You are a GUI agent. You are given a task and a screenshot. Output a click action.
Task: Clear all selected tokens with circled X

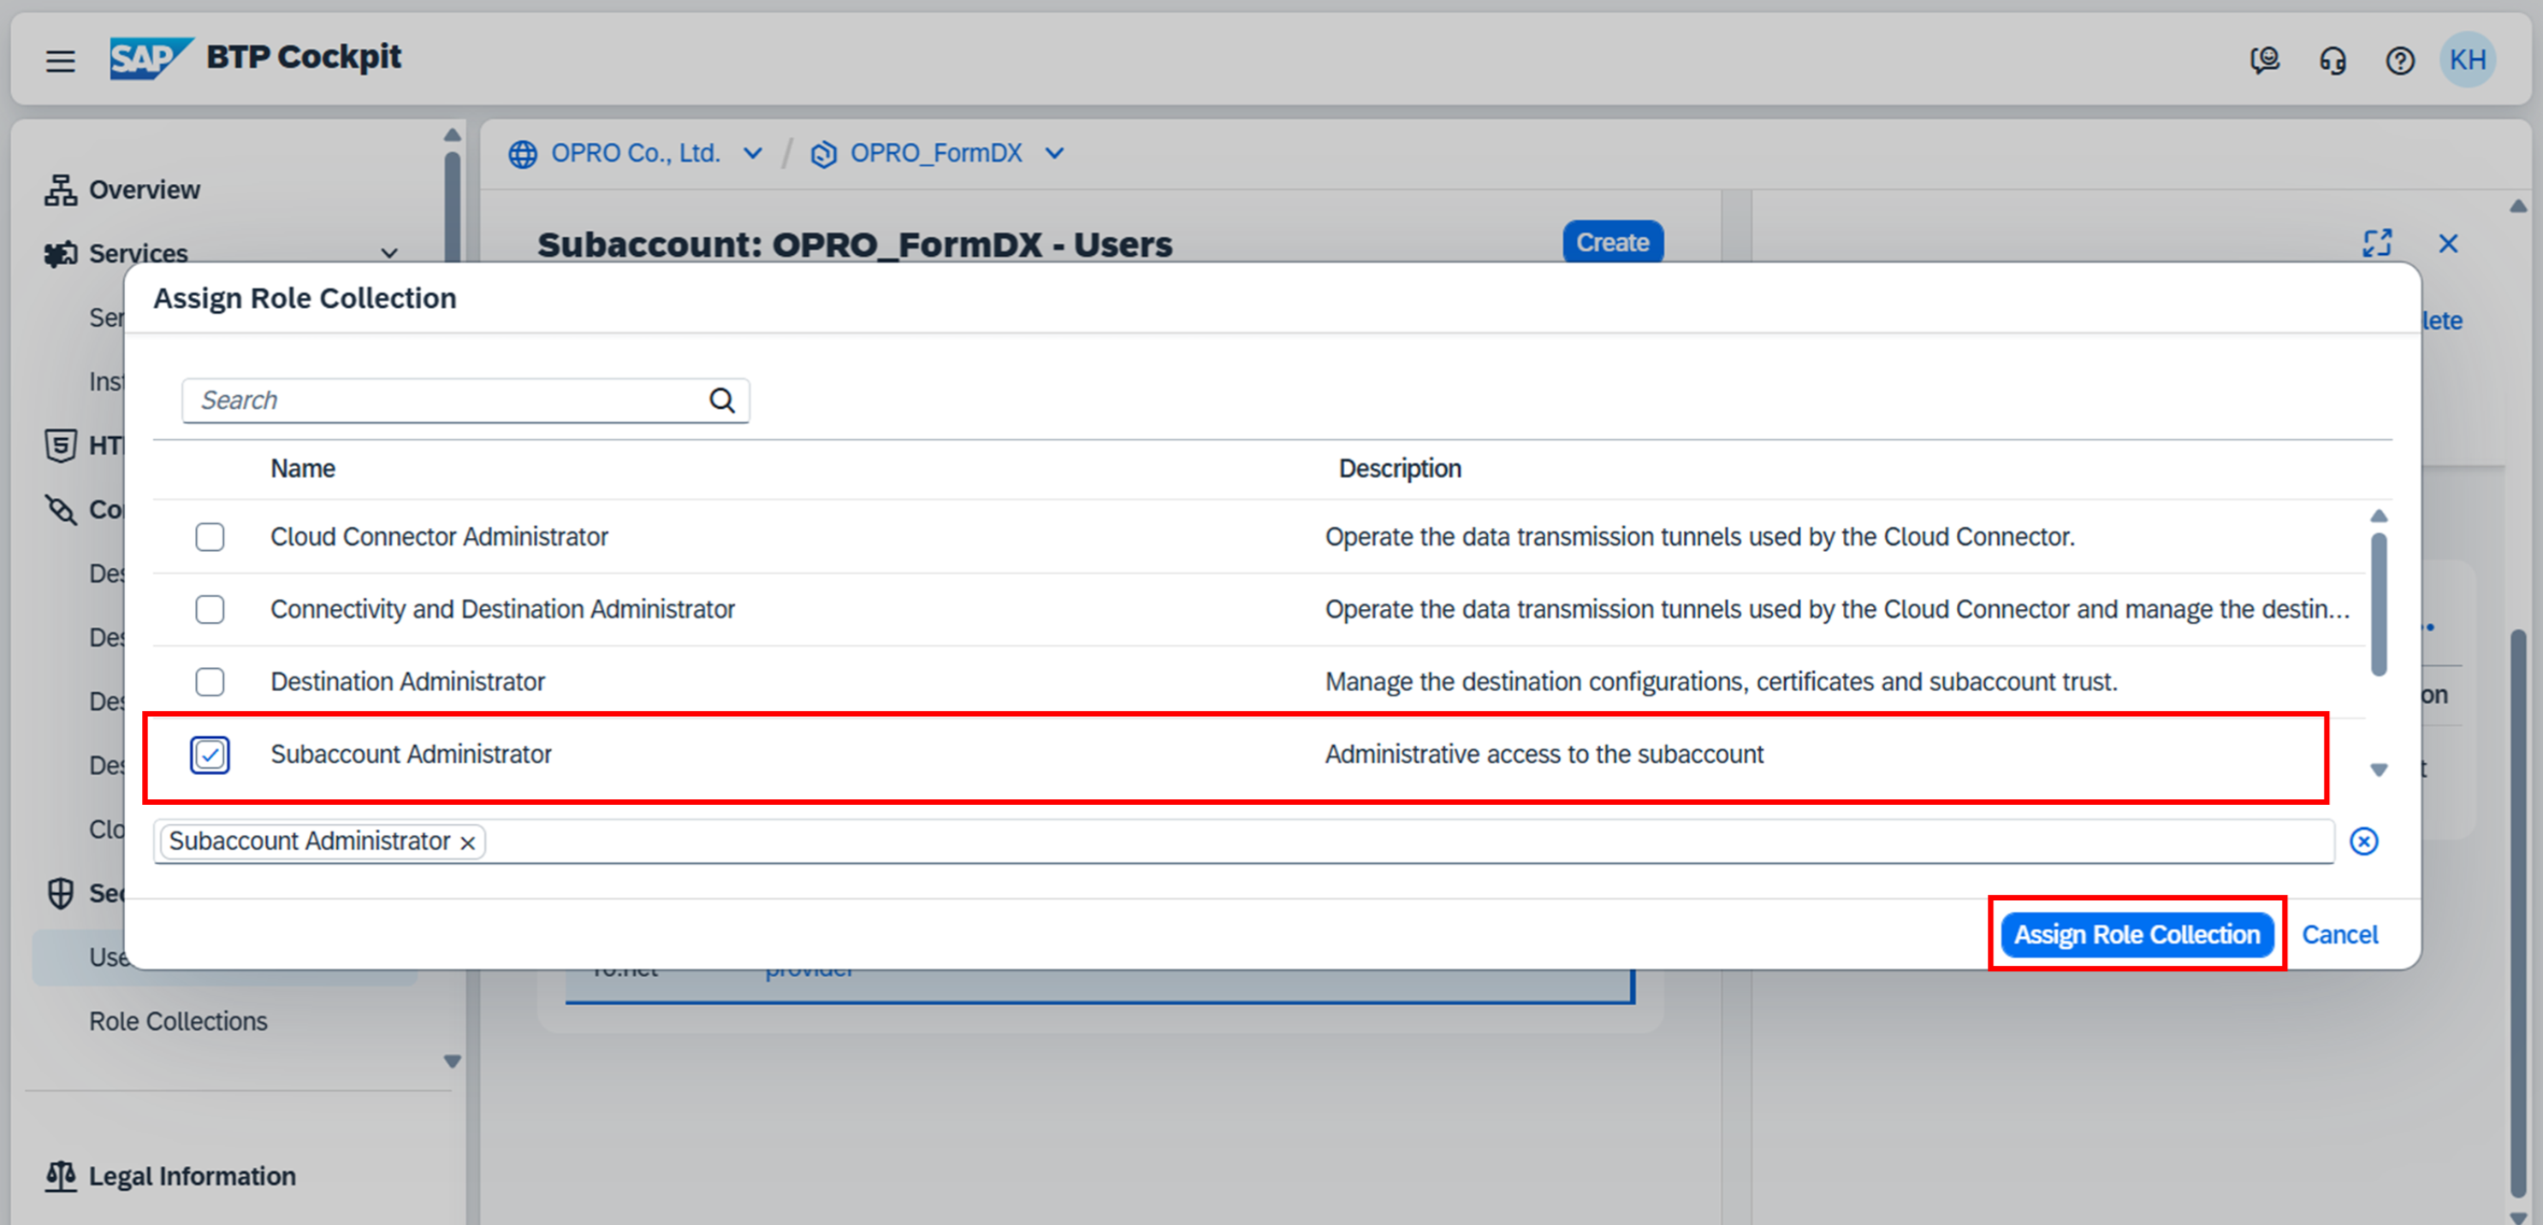2363,841
